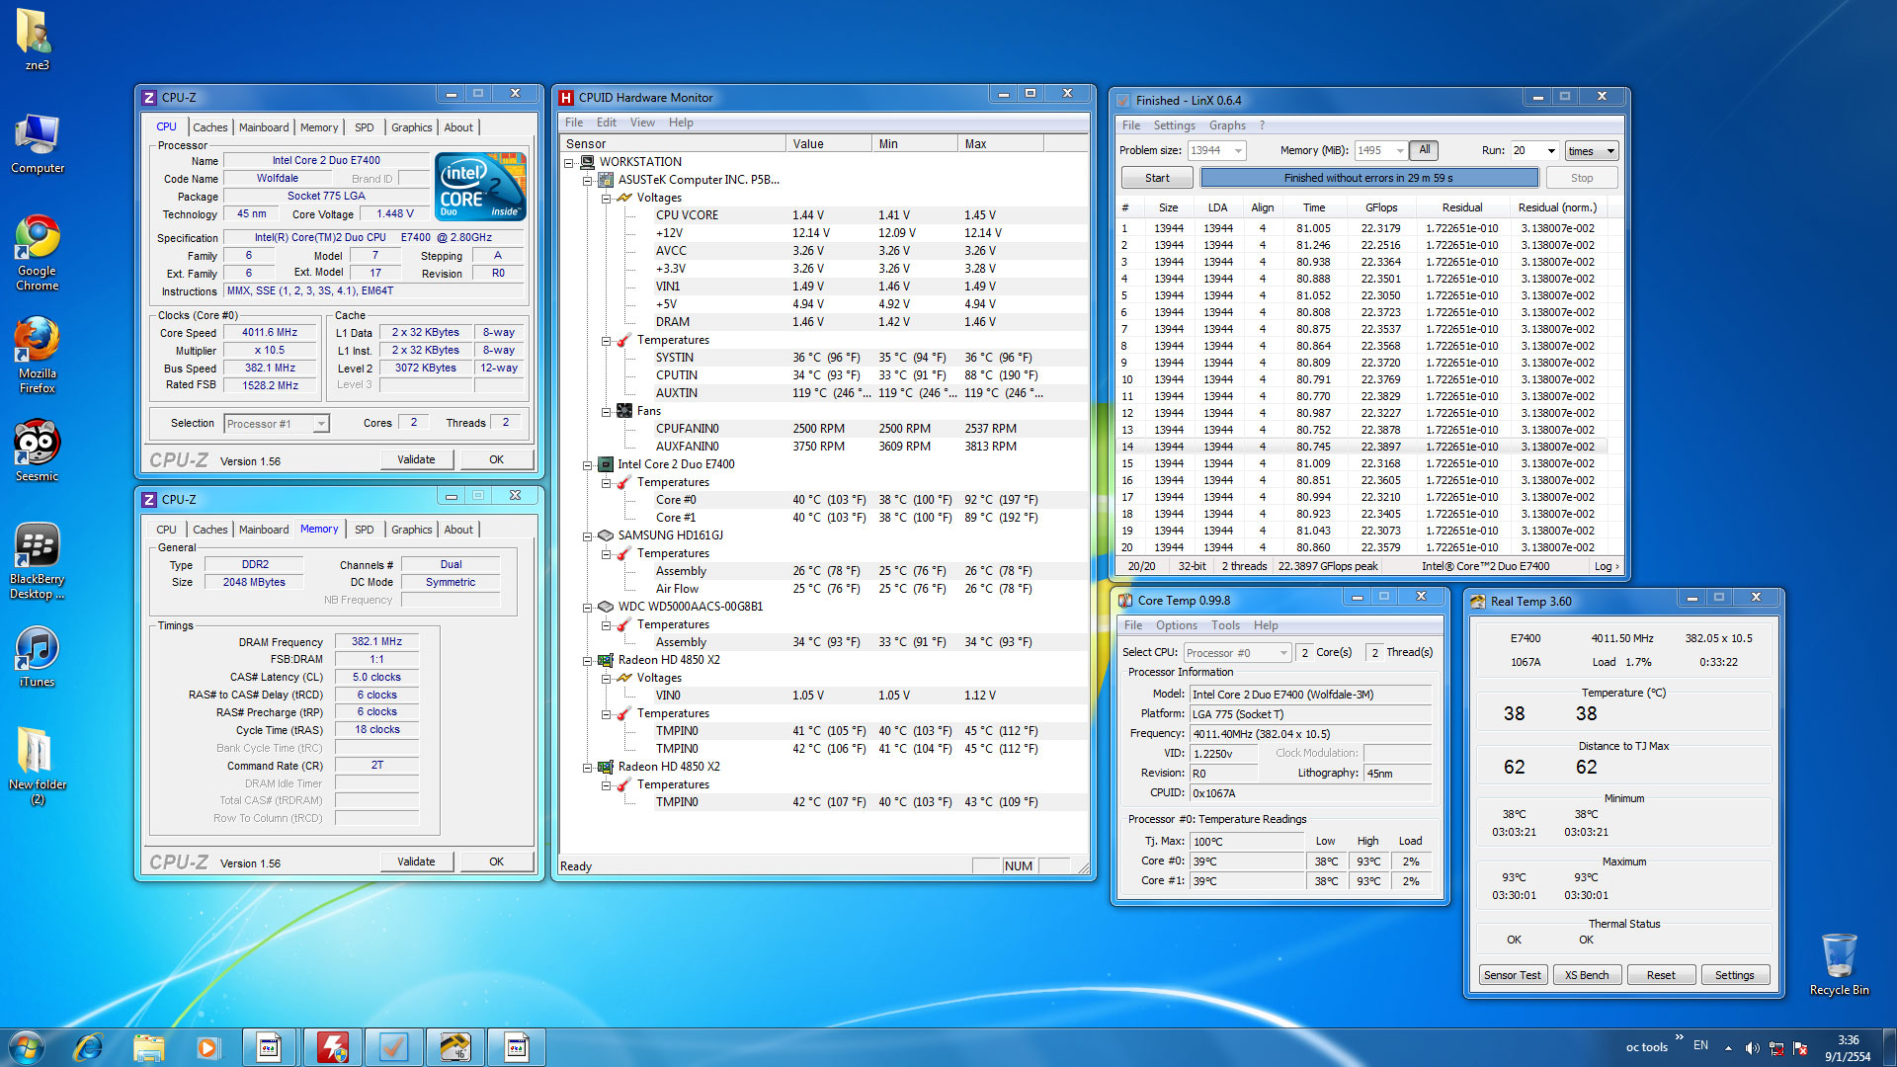Click Start button in LinX
The width and height of the screenshot is (1897, 1067).
click(1157, 178)
